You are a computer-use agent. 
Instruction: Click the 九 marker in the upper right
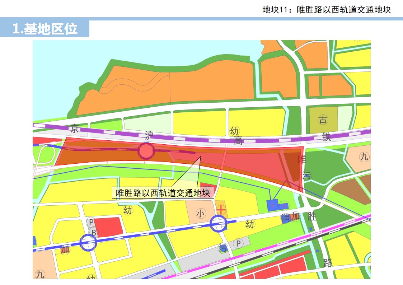[364, 156]
